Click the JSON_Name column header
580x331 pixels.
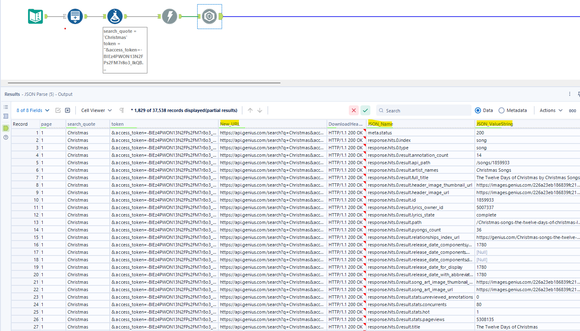click(x=421, y=124)
